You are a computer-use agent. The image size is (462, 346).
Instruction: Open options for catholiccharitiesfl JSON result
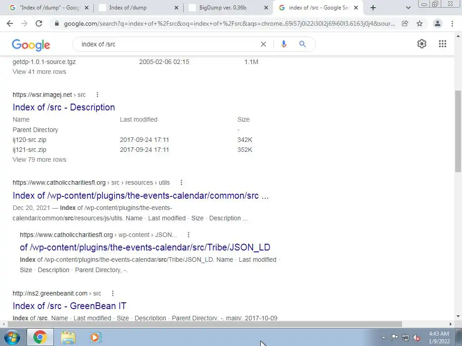coord(188,234)
